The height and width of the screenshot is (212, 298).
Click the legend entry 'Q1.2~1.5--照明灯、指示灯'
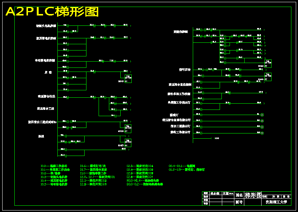[187, 170]
